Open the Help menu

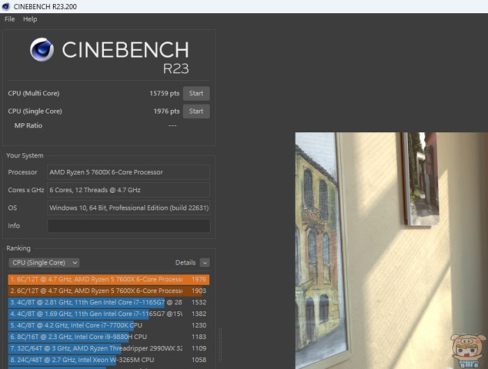(x=30, y=19)
